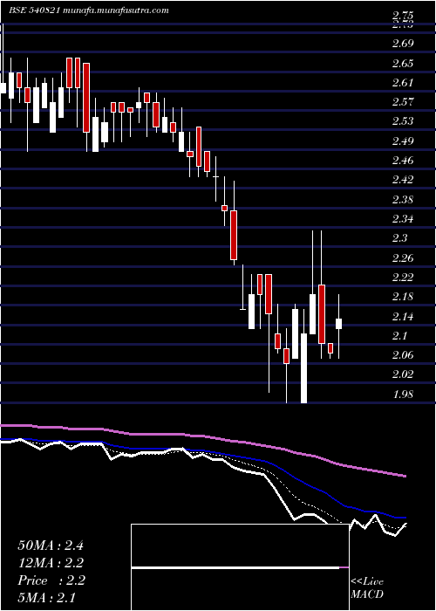The width and height of the screenshot is (436, 611).
Task: Select the 2.18 price axis label
Action: [402, 297]
